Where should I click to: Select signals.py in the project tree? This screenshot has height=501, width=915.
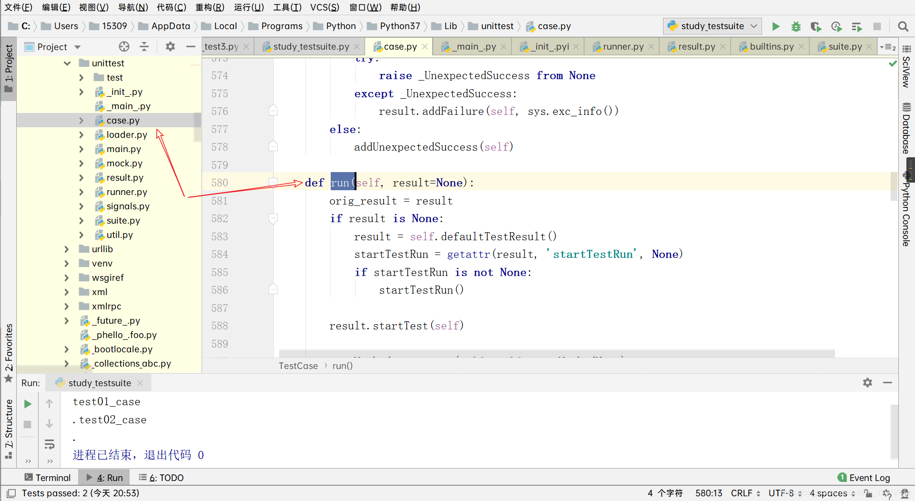point(128,206)
